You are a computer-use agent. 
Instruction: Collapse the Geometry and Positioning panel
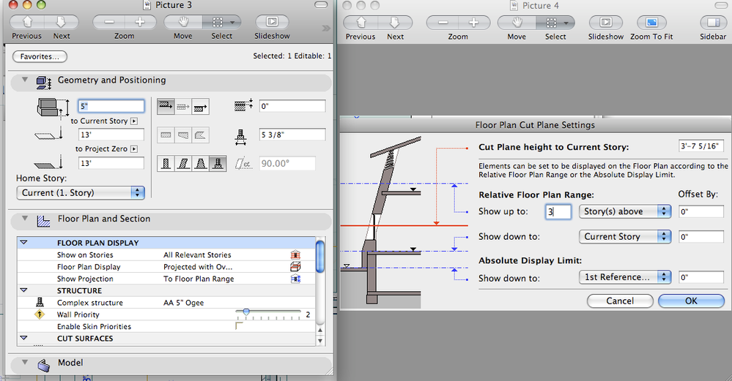tap(25, 80)
